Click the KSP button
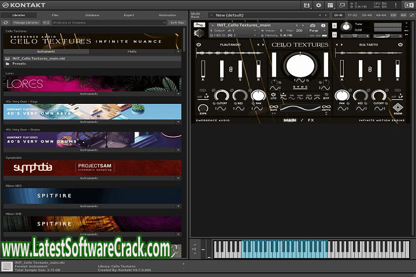 (x=393, y=15)
